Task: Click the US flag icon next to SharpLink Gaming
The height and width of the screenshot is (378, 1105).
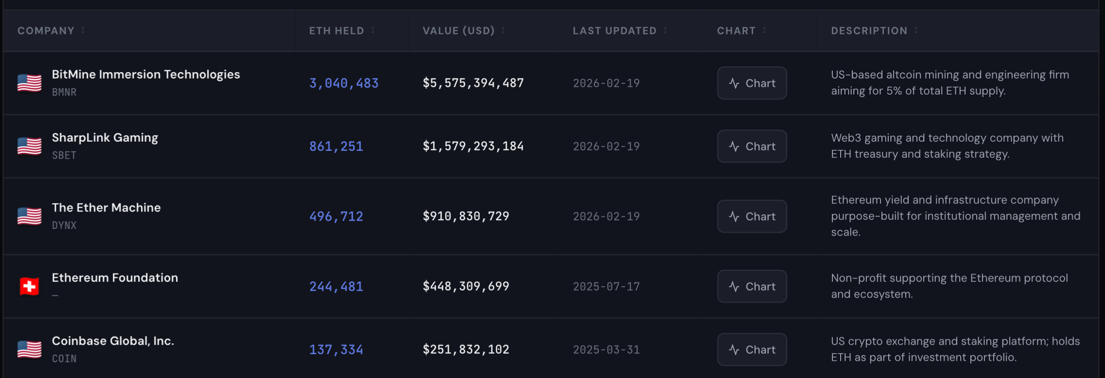Action: pos(29,146)
